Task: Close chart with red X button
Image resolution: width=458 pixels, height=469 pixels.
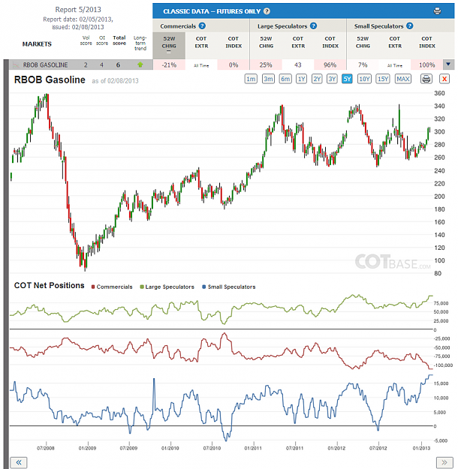Action: [x=444, y=79]
